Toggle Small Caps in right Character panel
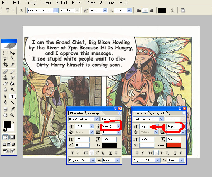Viewport: 212px width, 177px height. [156, 153]
